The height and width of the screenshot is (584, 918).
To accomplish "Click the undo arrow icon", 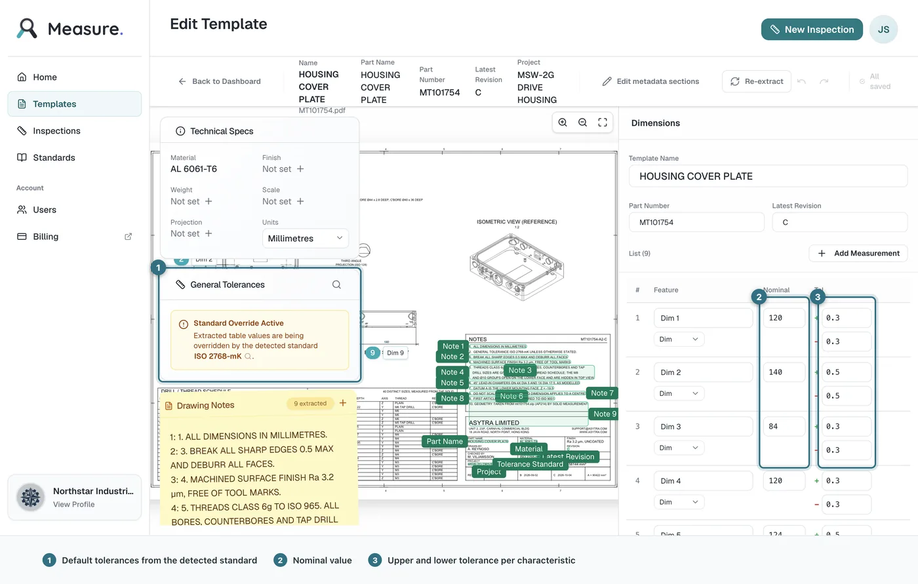I will (802, 81).
